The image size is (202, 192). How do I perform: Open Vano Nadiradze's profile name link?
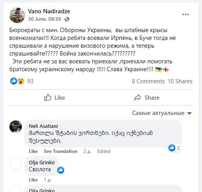(49, 11)
